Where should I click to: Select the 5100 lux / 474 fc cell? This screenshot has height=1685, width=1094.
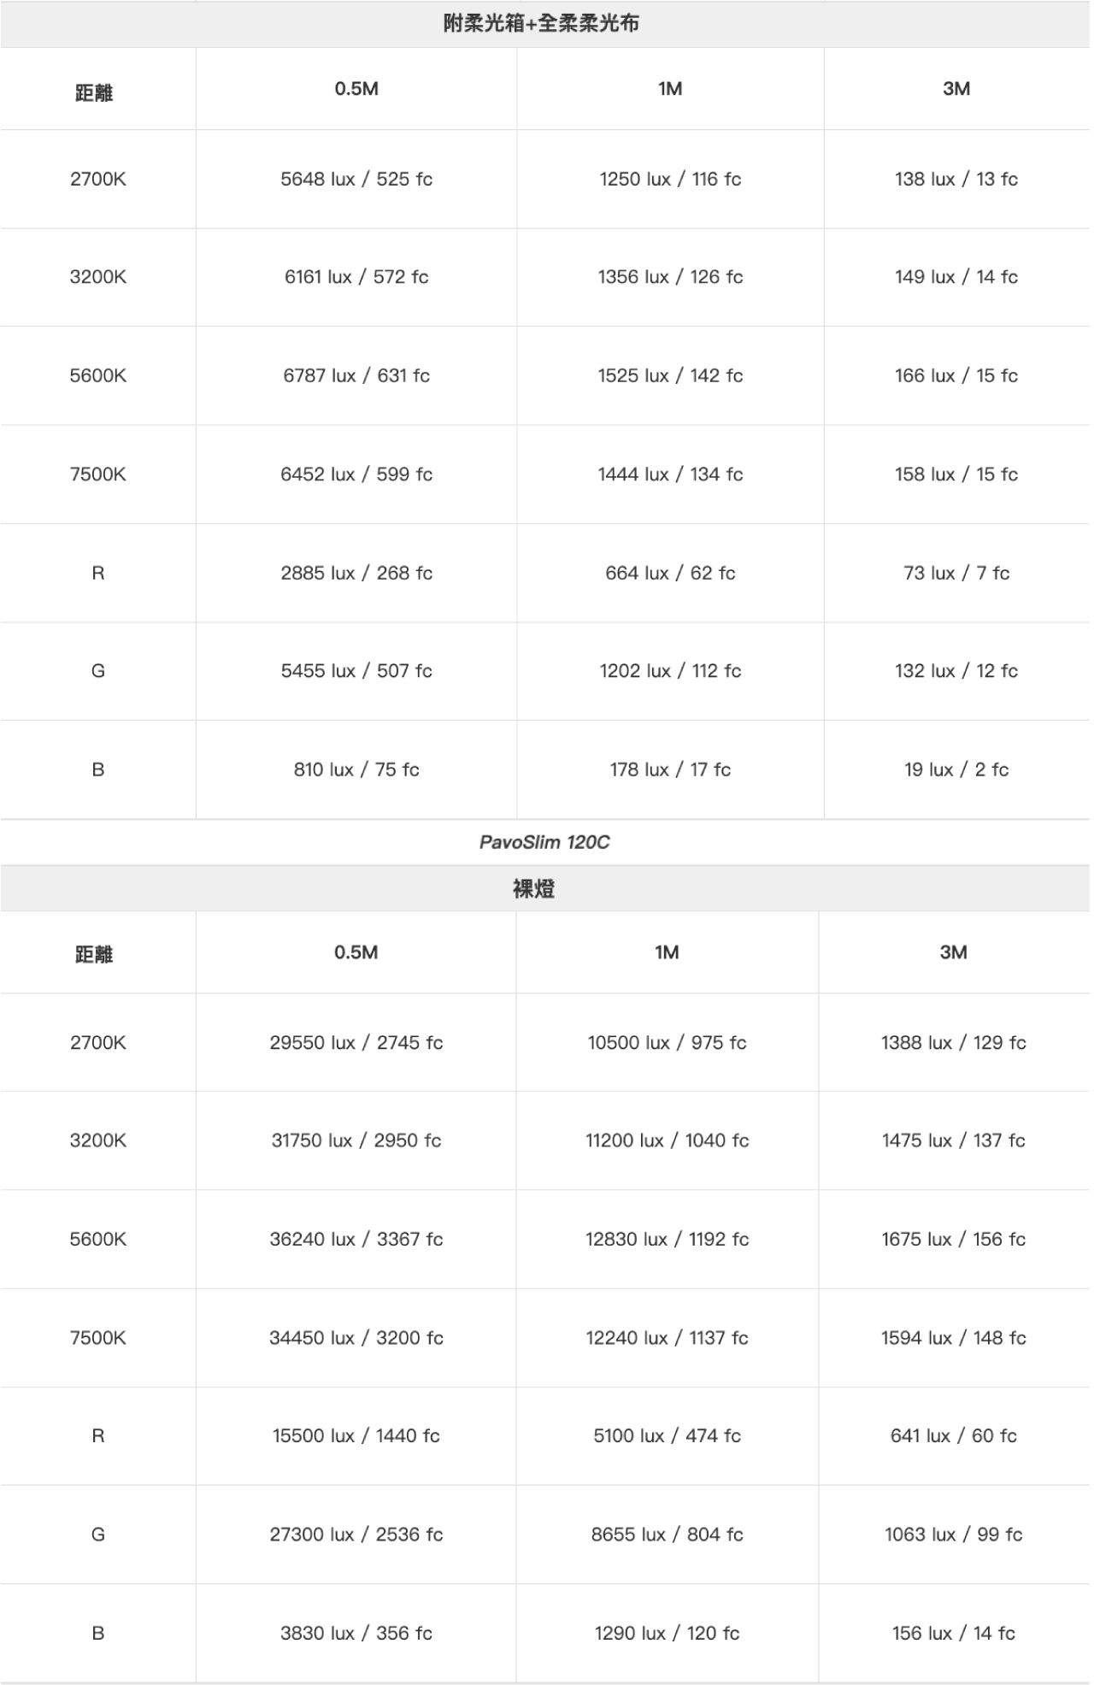point(667,1435)
